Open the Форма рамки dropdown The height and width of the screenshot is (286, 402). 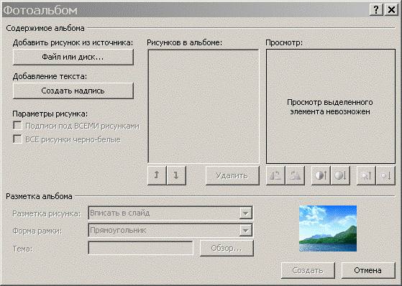245,231
